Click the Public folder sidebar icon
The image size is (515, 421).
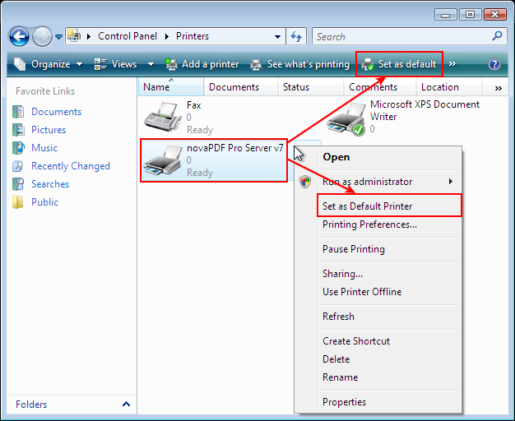18,202
